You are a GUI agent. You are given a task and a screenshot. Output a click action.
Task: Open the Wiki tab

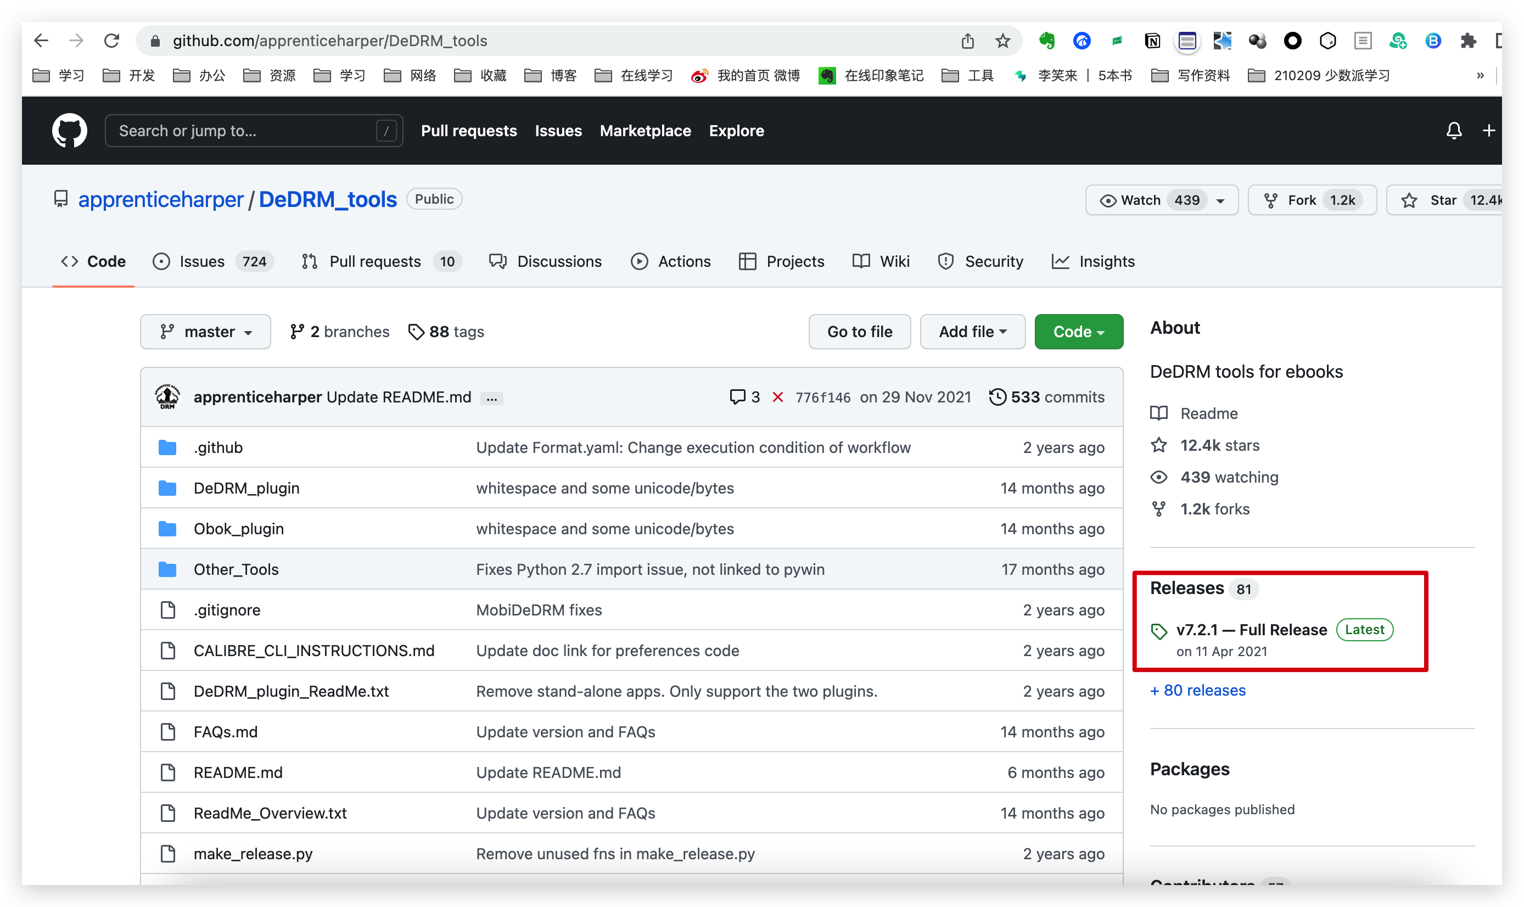[881, 261]
